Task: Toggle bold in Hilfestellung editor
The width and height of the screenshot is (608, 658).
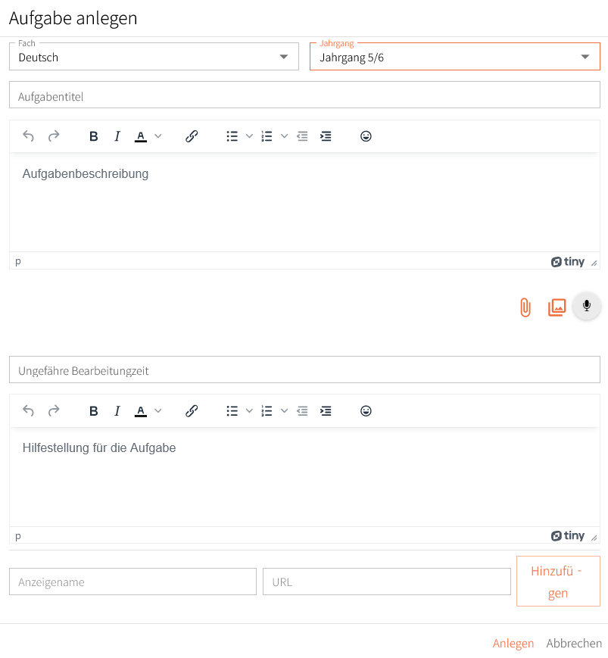Action: [x=94, y=411]
